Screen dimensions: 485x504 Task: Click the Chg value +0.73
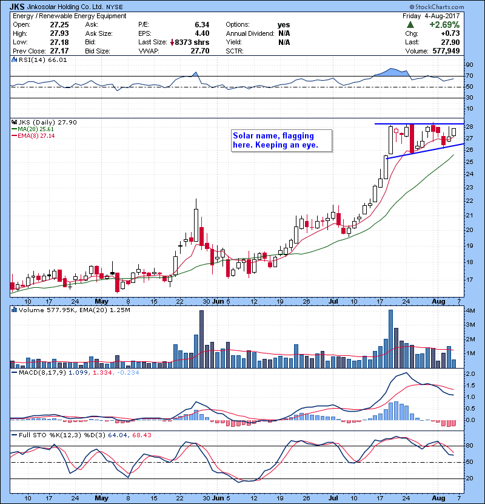450,33
